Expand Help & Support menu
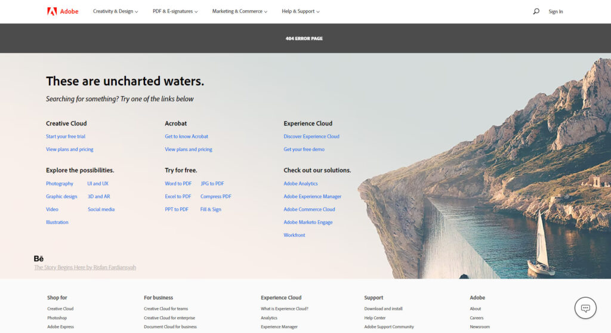The height and width of the screenshot is (333, 611). (x=301, y=11)
